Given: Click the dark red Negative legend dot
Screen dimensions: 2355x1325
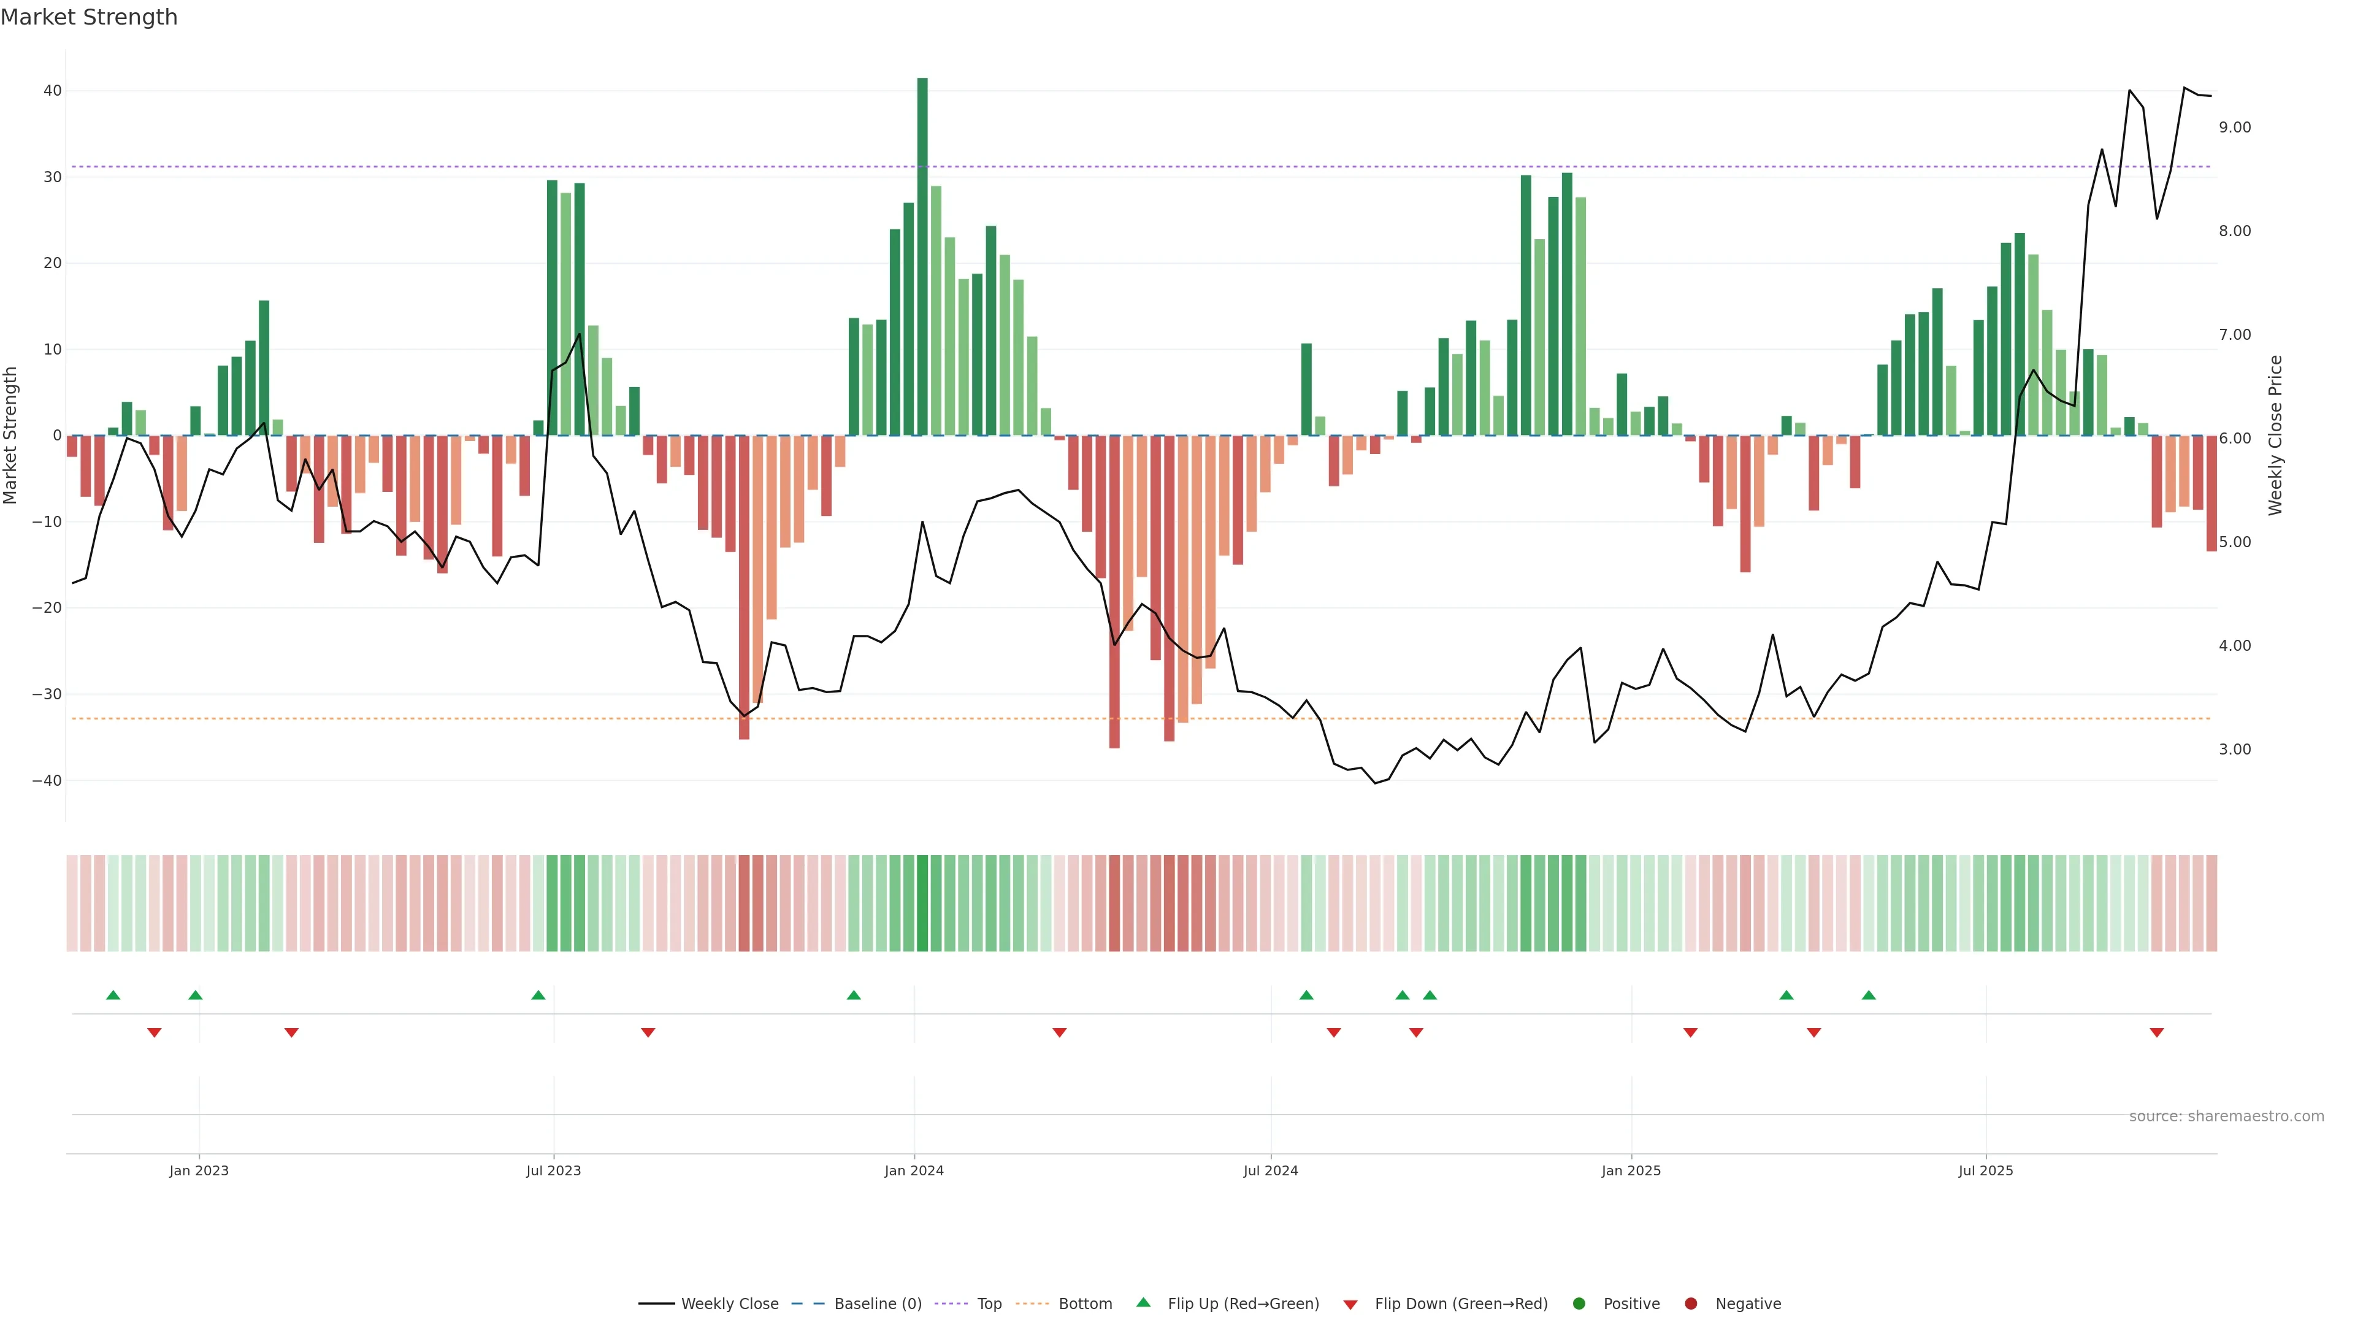Looking at the screenshot, I should [x=1690, y=1303].
